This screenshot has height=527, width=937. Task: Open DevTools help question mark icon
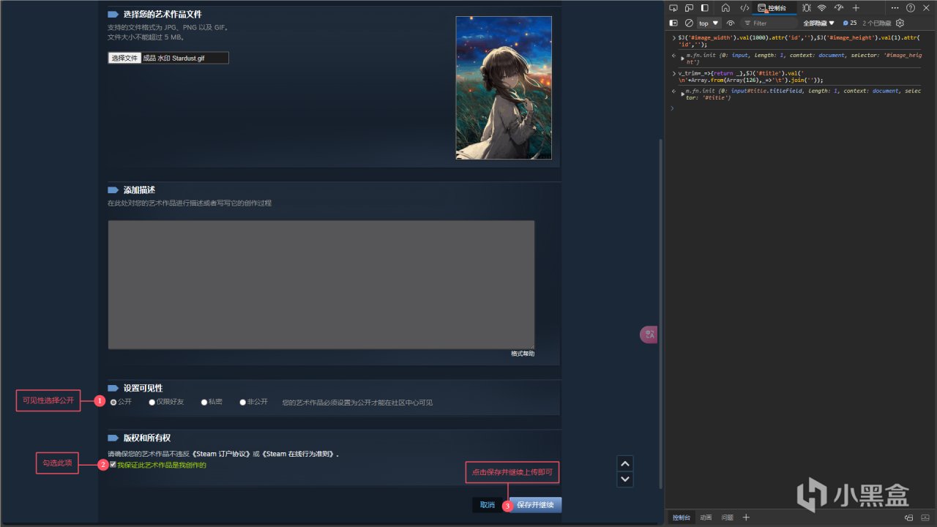[x=911, y=8]
